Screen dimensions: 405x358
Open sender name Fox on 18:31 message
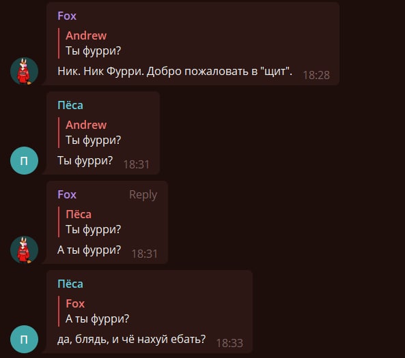[67, 194]
